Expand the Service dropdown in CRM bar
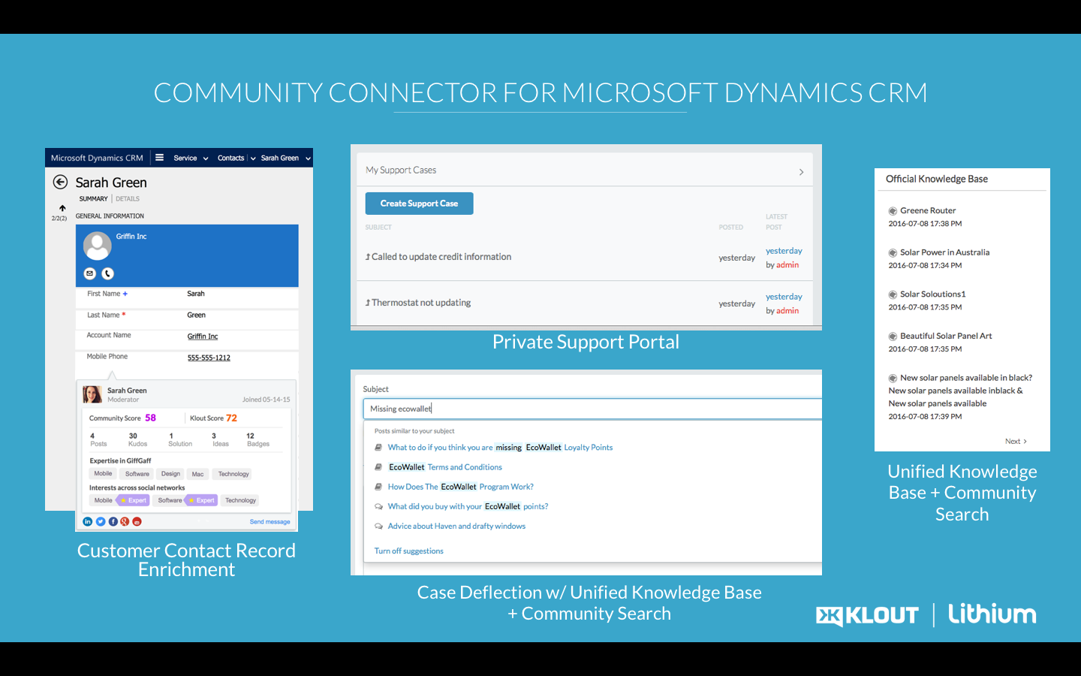Image resolution: width=1081 pixels, height=676 pixels. click(x=206, y=158)
